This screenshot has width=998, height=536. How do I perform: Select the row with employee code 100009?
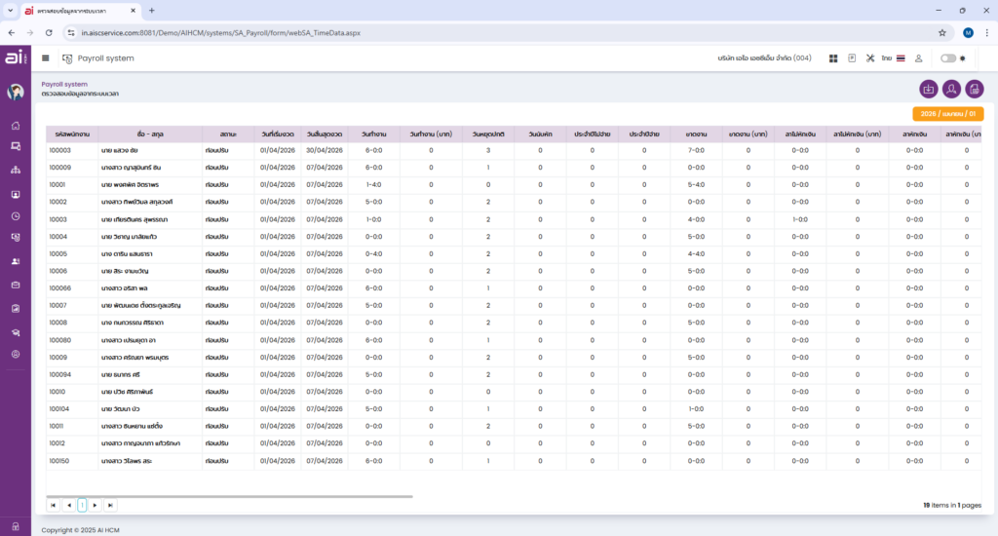[x=513, y=168]
